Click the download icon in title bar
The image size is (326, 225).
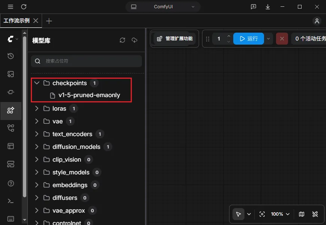click(268, 7)
